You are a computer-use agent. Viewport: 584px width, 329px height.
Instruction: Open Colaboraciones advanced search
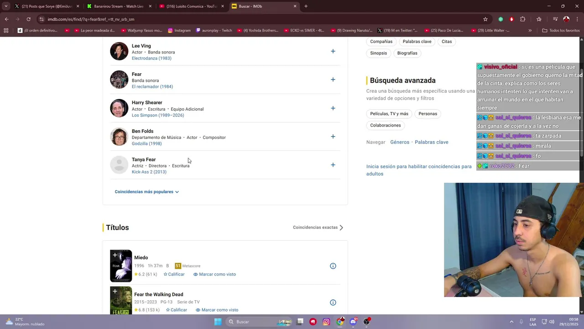(x=386, y=125)
